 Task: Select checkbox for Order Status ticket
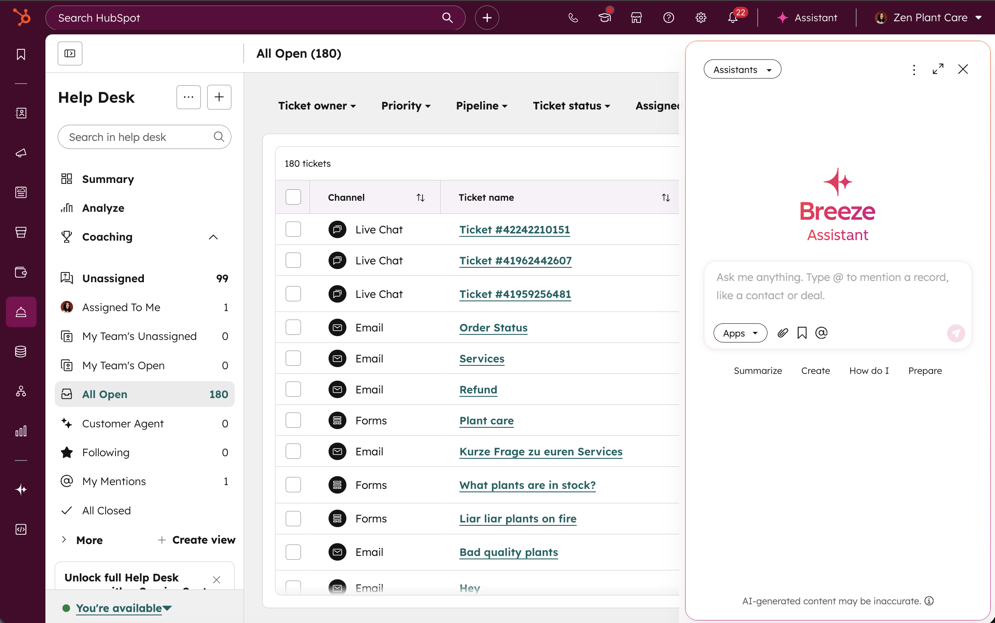click(x=293, y=328)
